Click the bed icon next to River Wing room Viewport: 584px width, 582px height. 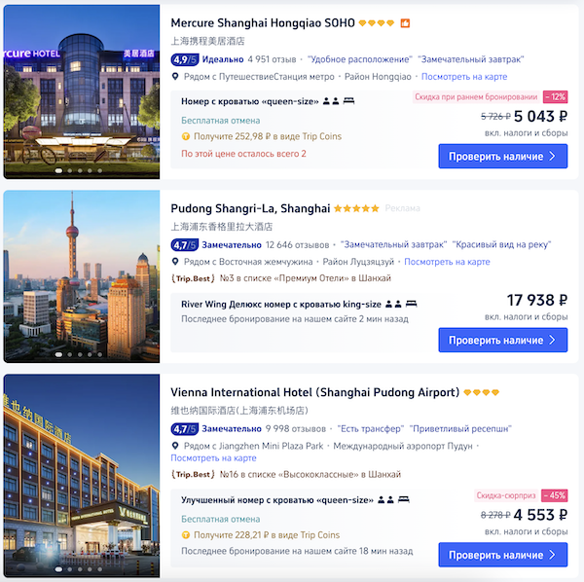(x=411, y=304)
